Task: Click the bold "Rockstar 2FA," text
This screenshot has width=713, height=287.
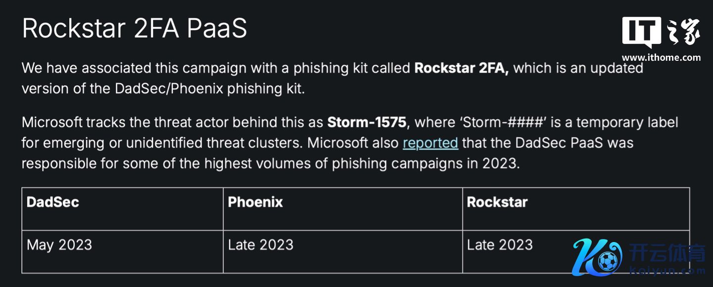Action: tap(461, 68)
